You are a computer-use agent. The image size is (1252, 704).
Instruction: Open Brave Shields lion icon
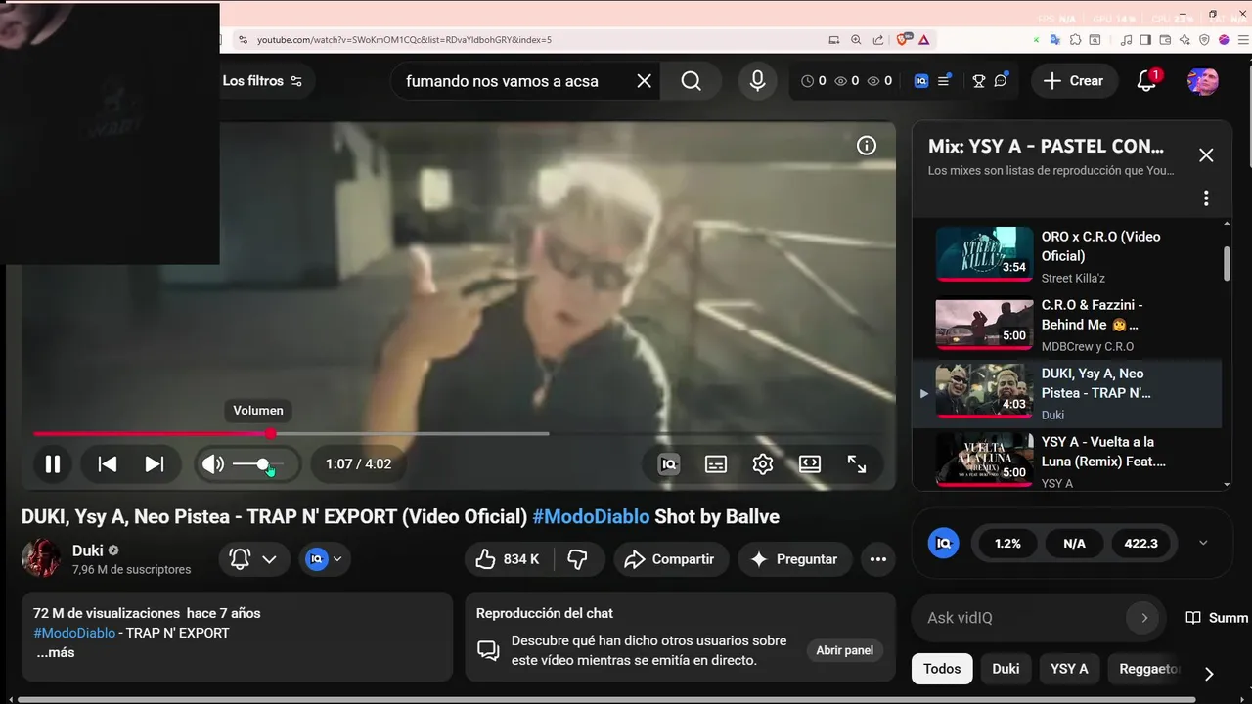coord(903,40)
